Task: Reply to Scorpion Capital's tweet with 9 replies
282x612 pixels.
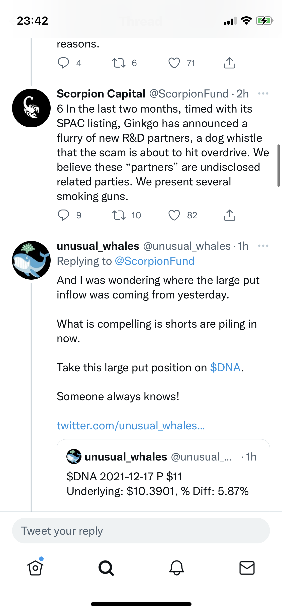Action: click(x=63, y=215)
